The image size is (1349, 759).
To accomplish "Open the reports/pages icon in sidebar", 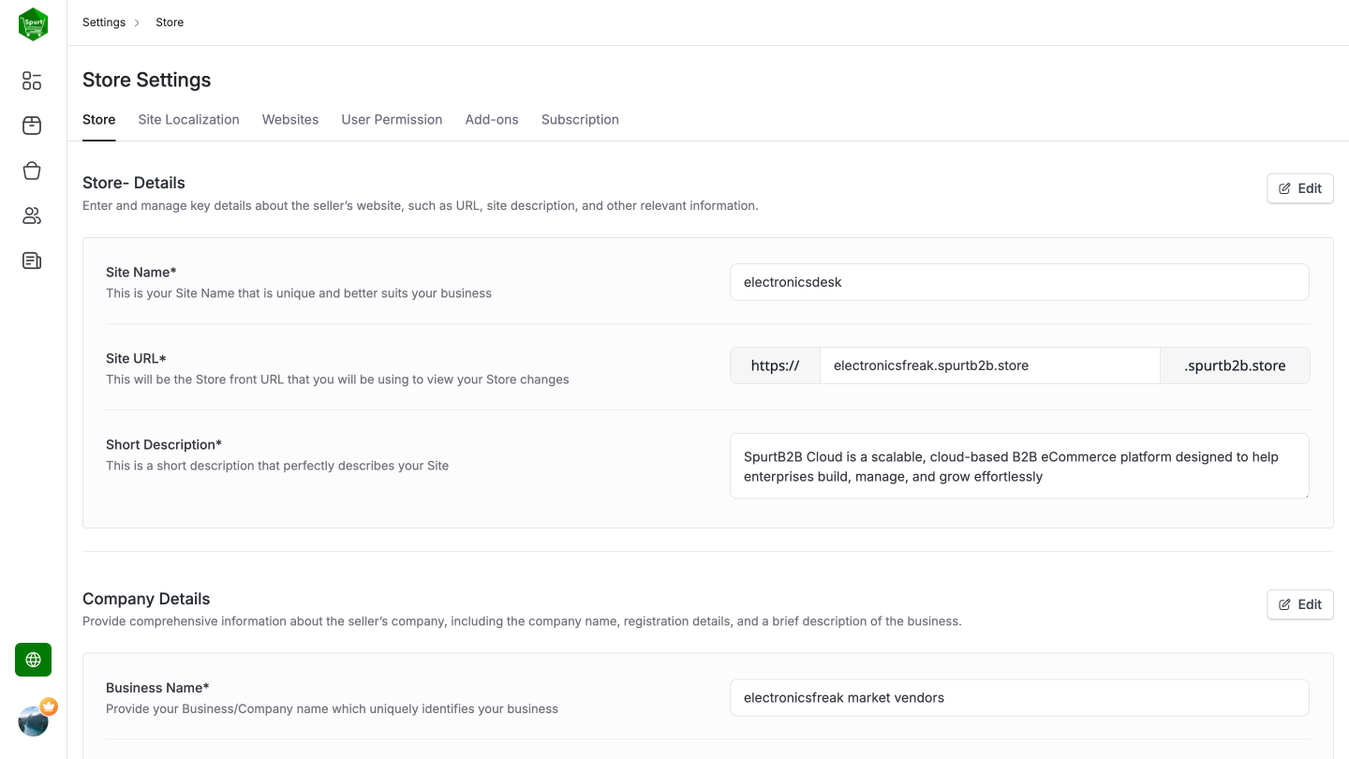I will (x=31, y=260).
